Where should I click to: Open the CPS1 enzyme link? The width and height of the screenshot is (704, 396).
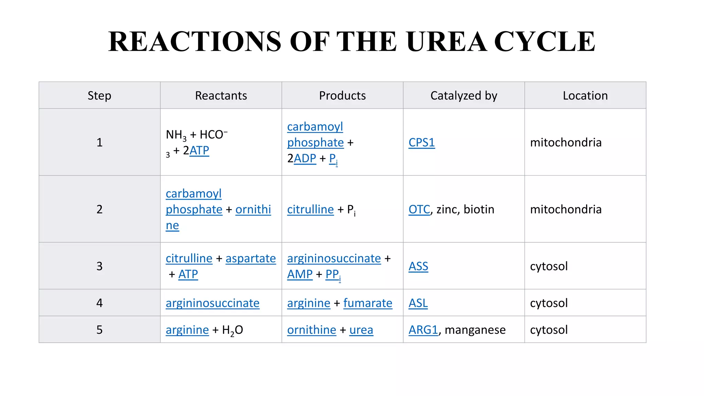click(x=421, y=142)
